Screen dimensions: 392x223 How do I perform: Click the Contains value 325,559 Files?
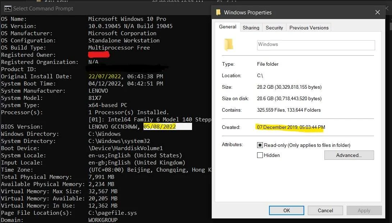[289, 110]
